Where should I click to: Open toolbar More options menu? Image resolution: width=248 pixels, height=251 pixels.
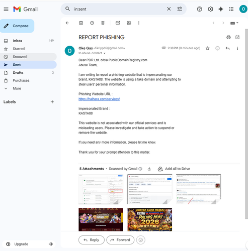click(x=139, y=23)
